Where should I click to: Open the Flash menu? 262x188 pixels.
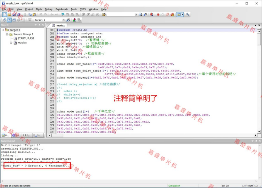point(39,9)
